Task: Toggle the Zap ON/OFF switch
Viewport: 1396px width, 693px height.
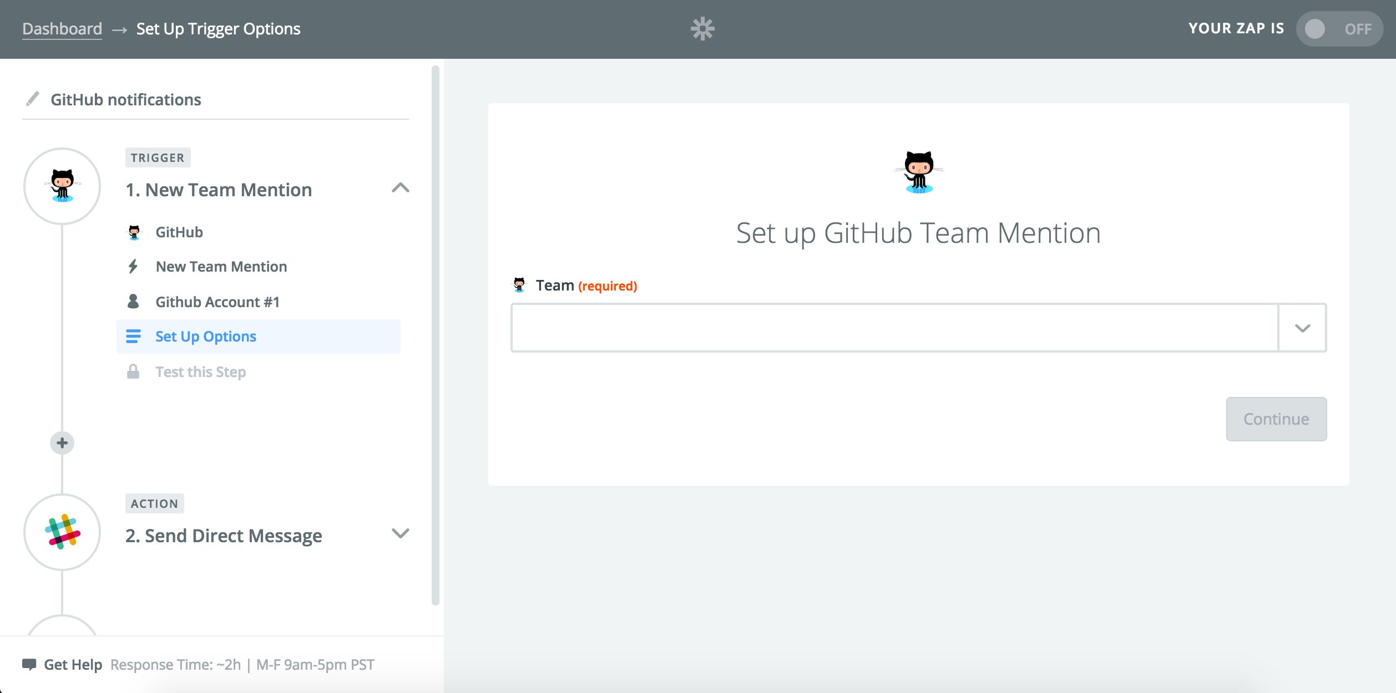Action: [x=1339, y=29]
